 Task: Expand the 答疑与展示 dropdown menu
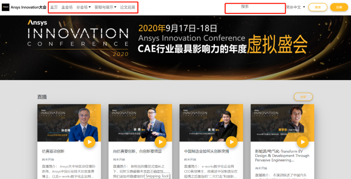pyautogui.click(x=105, y=7)
